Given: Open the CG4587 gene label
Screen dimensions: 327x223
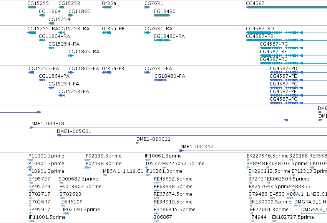Looking at the screenshot, I should pyautogui.click(x=255, y=3).
